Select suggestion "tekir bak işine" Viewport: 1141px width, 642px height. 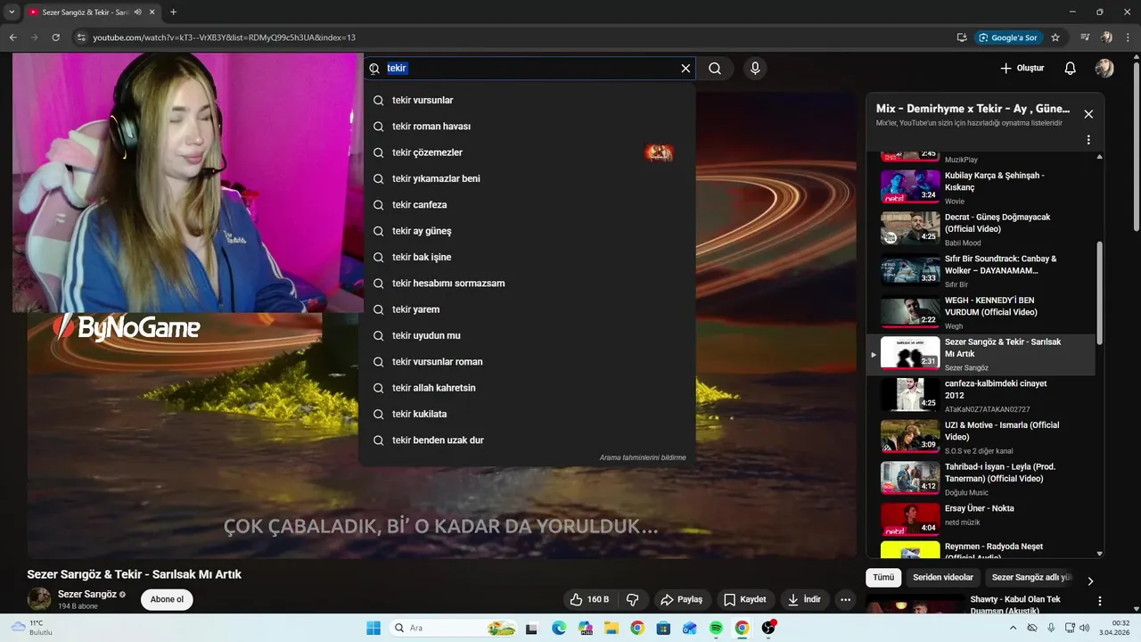528,257
